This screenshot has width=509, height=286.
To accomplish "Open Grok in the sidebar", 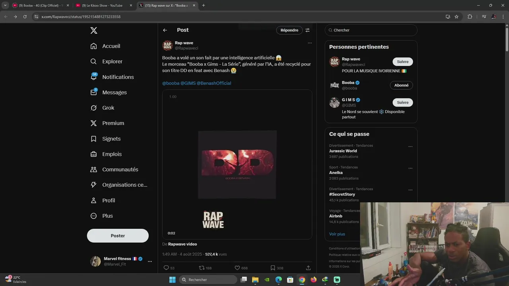I will point(102,108).
